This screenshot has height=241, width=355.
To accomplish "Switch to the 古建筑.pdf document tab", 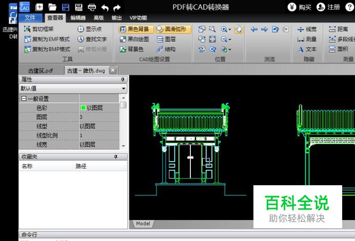I will (41, 71).
